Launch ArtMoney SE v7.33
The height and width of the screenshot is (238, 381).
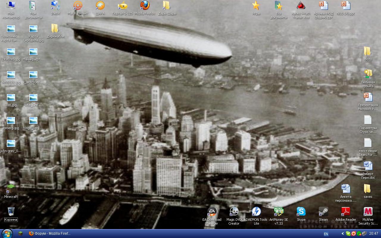(279, 212)
